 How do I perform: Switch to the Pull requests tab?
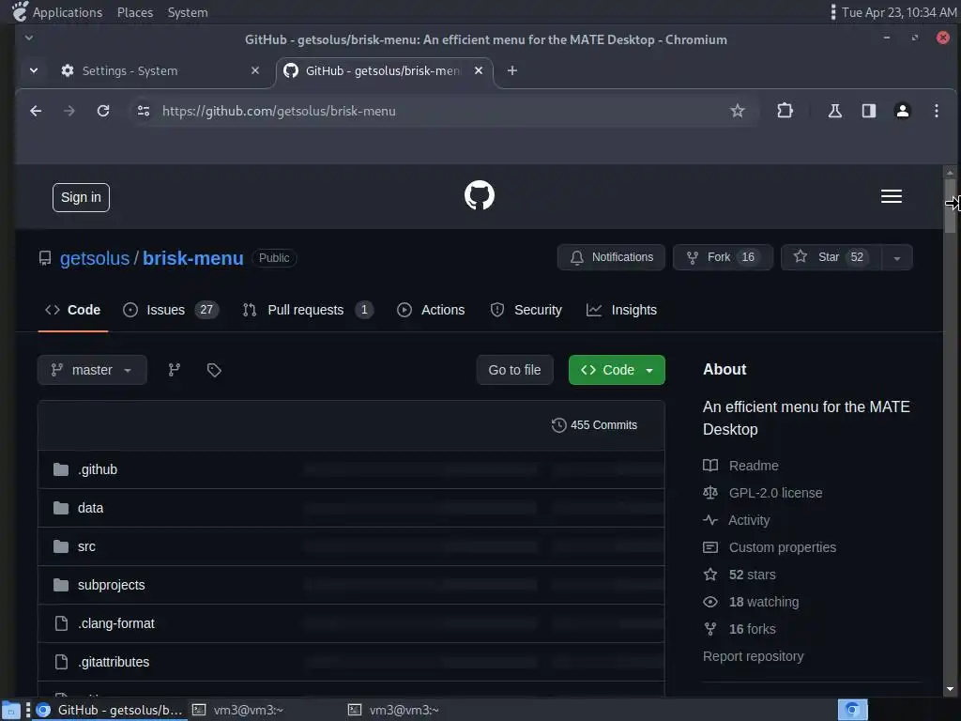pos(308,310)
